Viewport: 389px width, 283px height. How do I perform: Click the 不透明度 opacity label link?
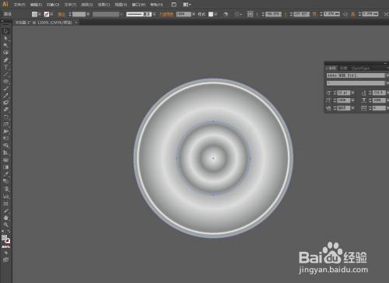(166, 15)
